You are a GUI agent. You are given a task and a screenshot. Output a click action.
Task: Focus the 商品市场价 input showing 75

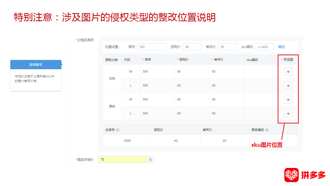coord(122,160)
